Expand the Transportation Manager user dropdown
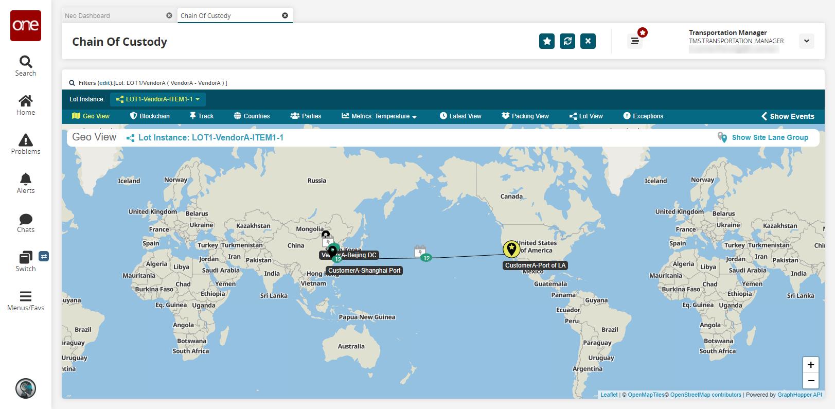Screen dimensions: 835x409 [807, 41]
